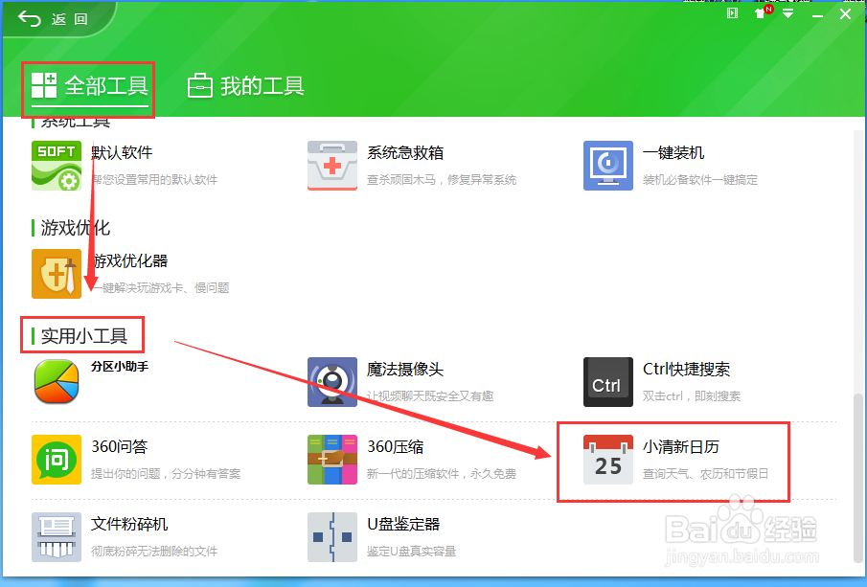Click the U盘鉴定器 title text
Image resolution: width=867 pixels, height=587 pixels.
(403, 524)
